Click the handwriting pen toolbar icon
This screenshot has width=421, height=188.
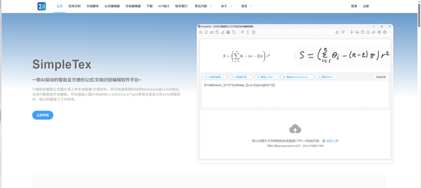tap(223, 32)
